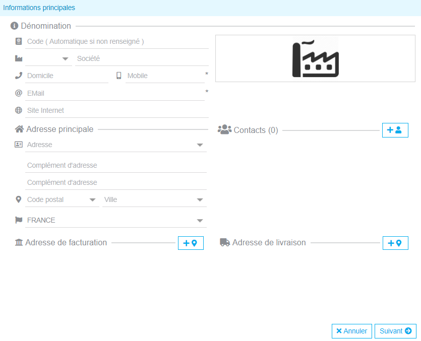Click the flag icon beside FRANCE
421x341 pixels.
(19, 220)
